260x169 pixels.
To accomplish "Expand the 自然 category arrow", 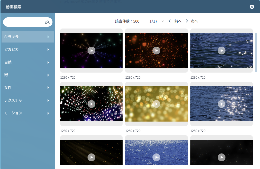I will [48, 62].
